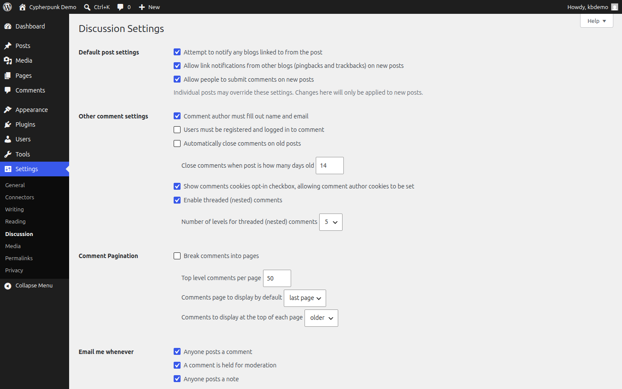Viewport: 622px width, 389px height.
Task: Uncheck email when anyone posts a note
Action: click(x=177, y=379)
